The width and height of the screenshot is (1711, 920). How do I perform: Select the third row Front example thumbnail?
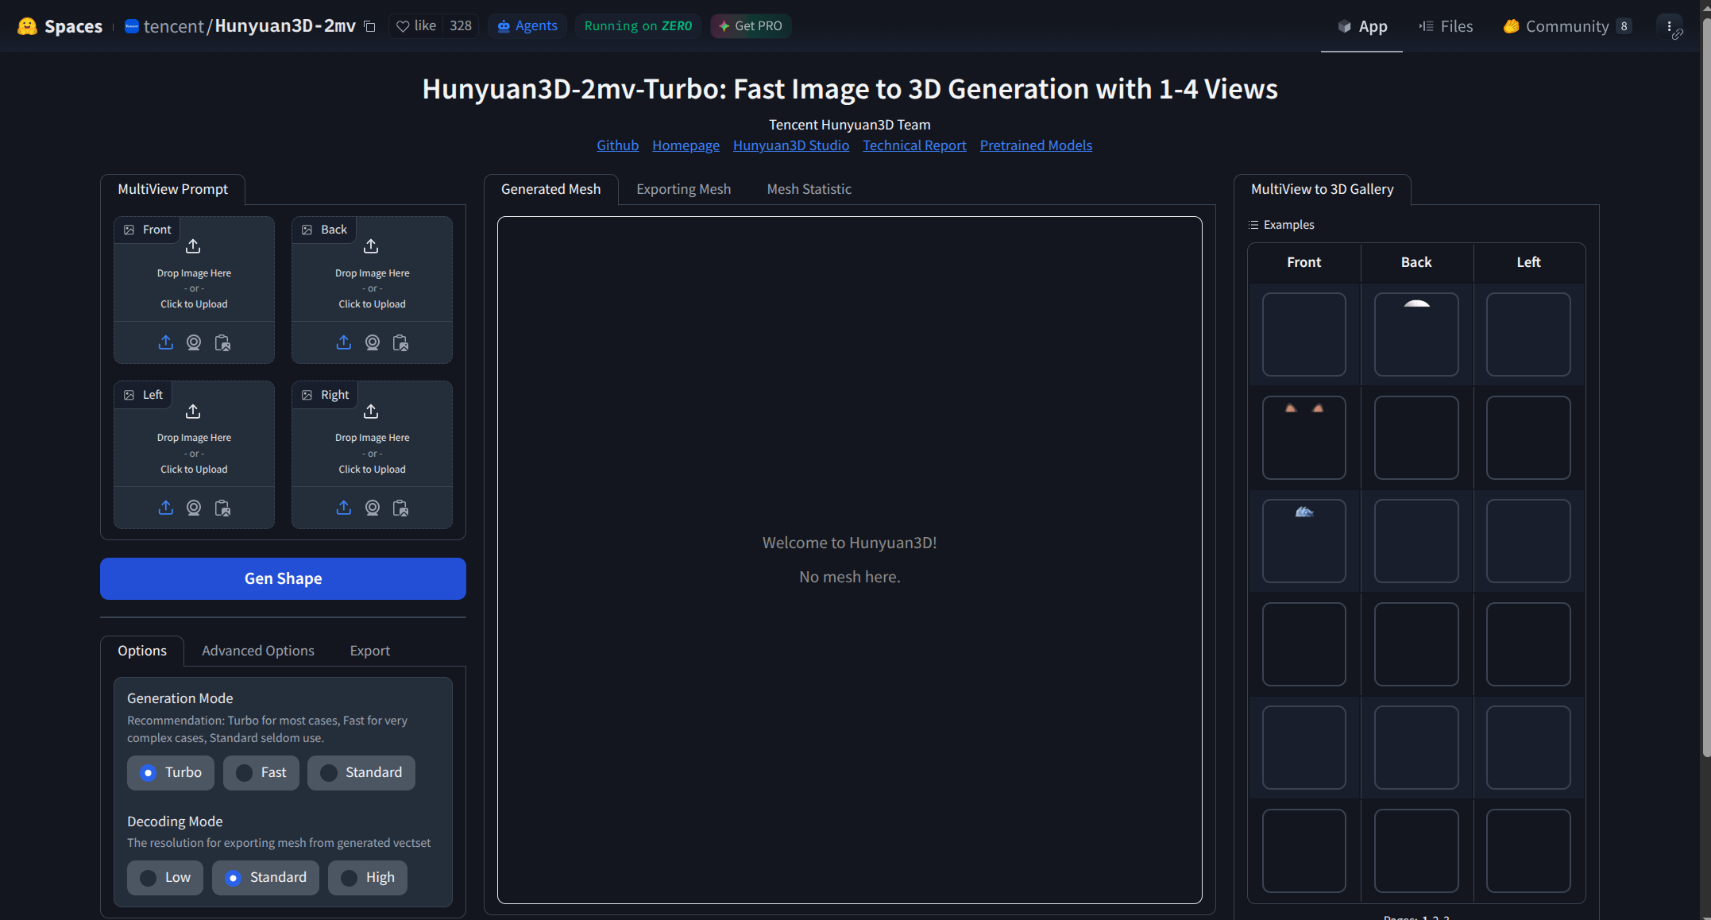[1304, 541]
